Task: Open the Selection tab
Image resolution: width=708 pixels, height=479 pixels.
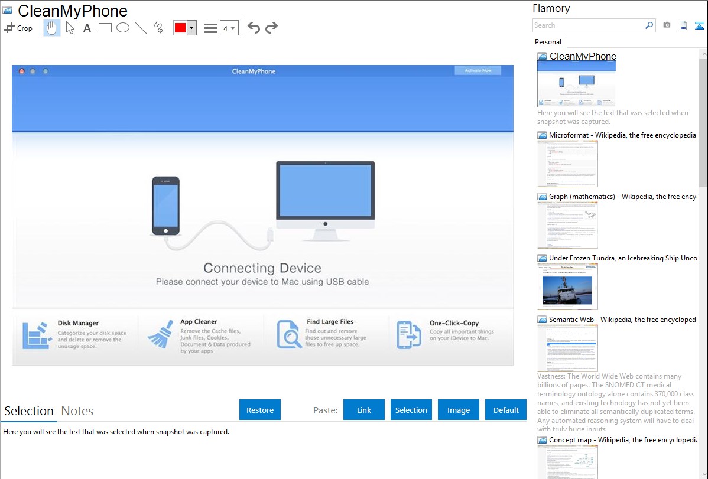Action: coord(29,411)
